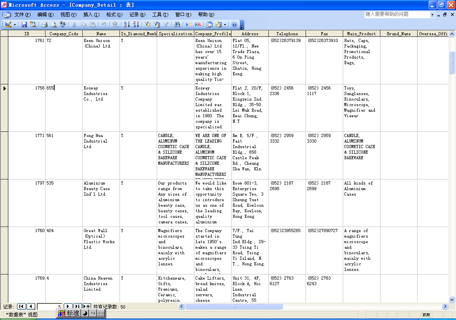Run the spelling check tool
Screen dimensions: 456x320
[x=63, y=25]
